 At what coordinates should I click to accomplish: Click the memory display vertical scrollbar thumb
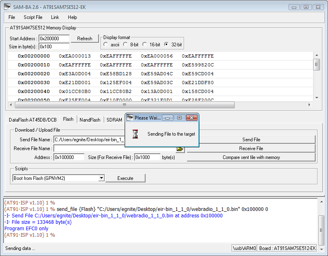(316, 64)
